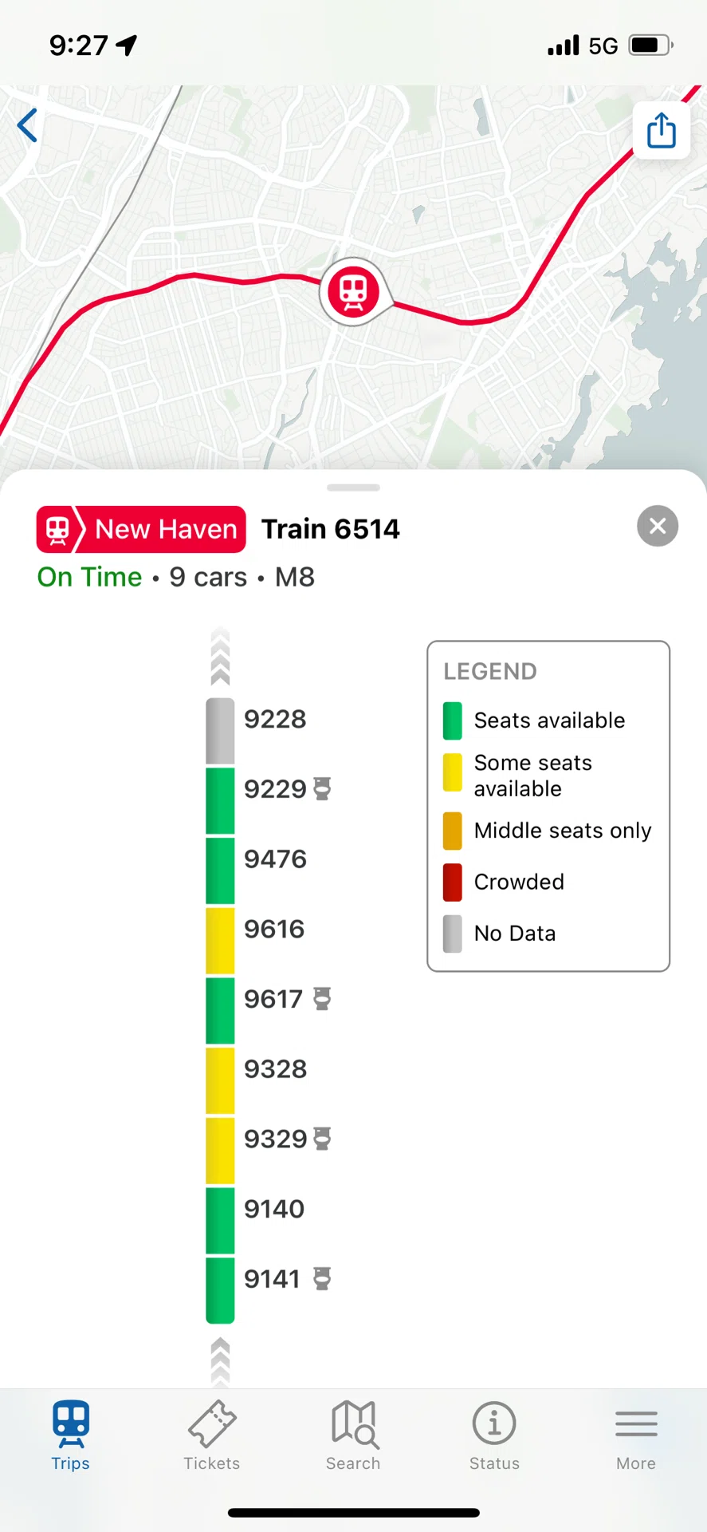
Task: Tap the chevron arrows above car 9228
Action: click(220, 657)
